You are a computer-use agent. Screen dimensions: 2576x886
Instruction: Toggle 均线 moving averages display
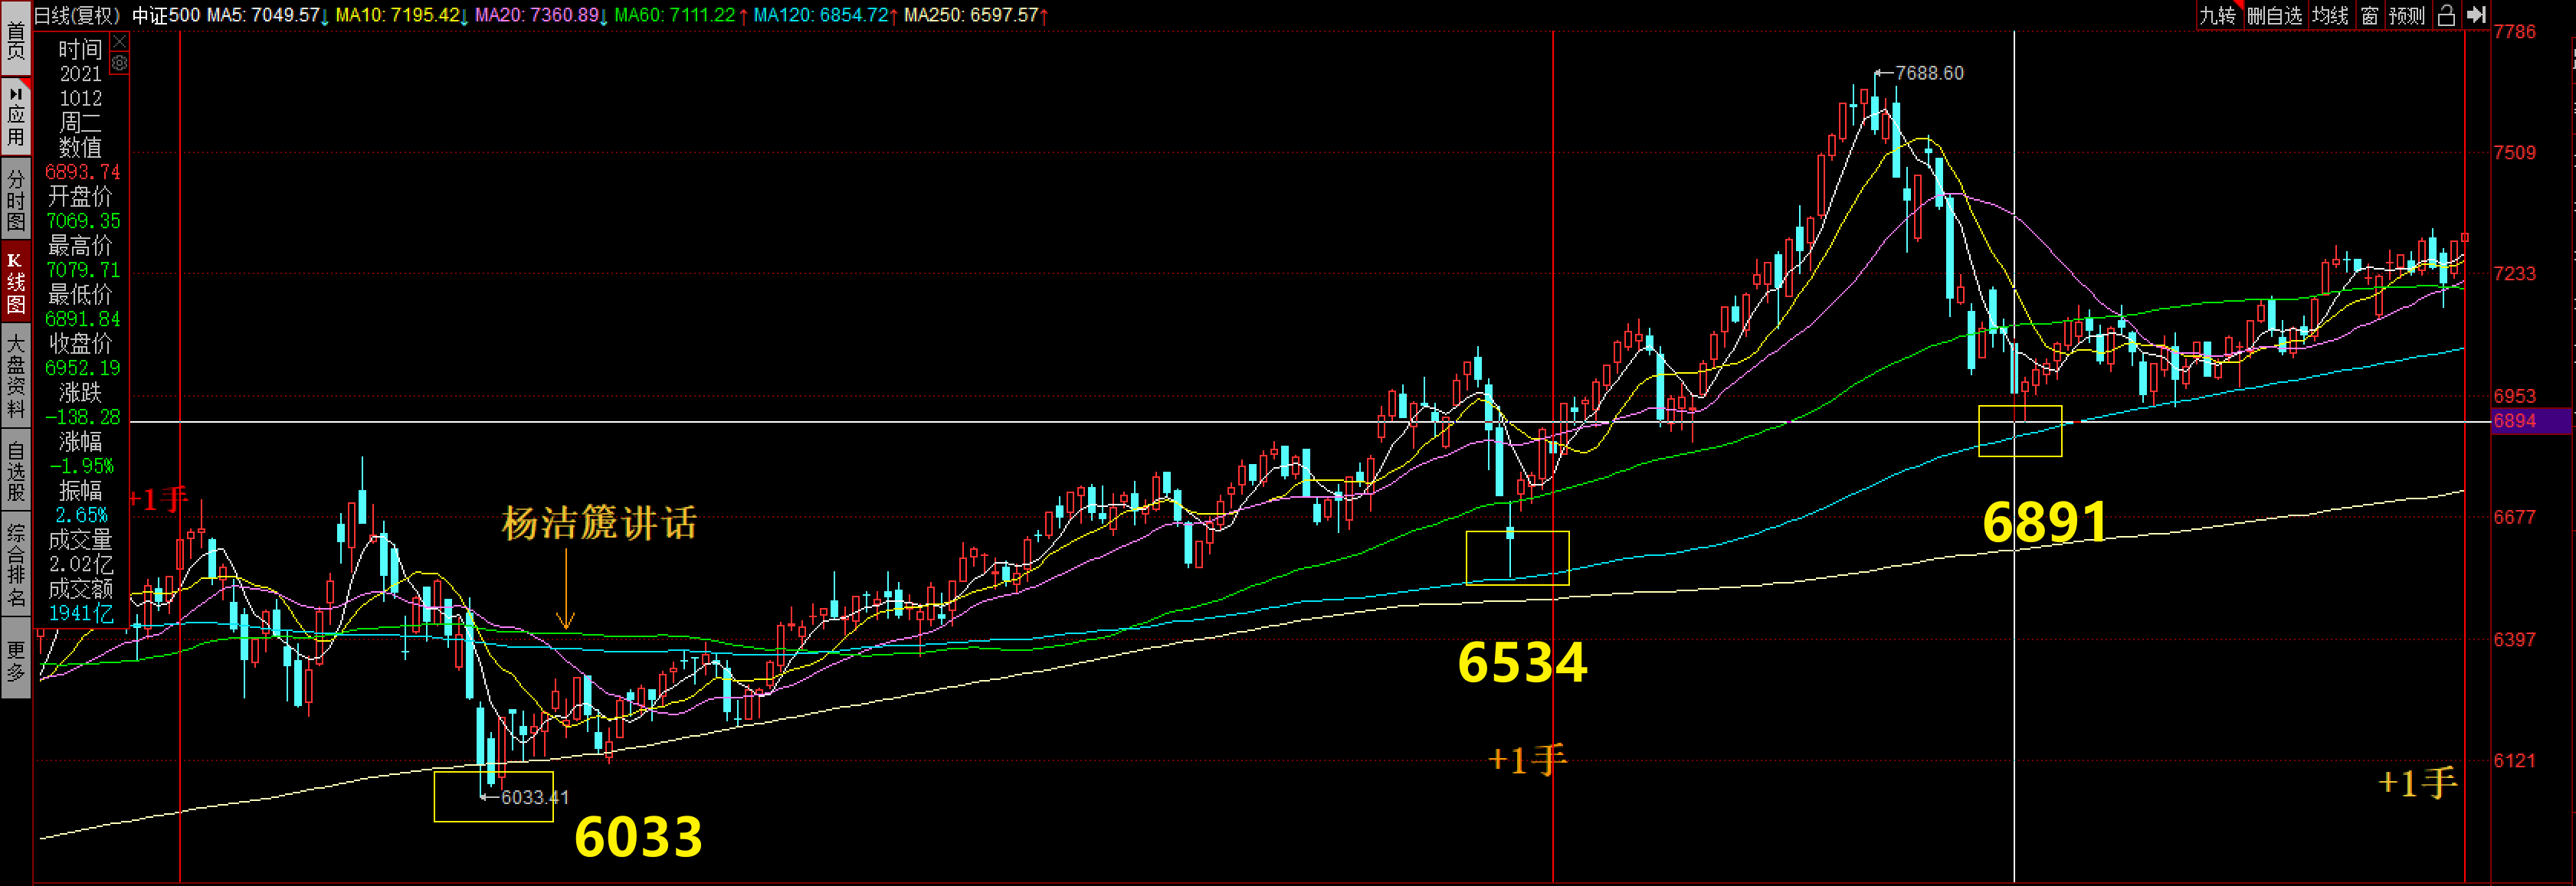2330,15
